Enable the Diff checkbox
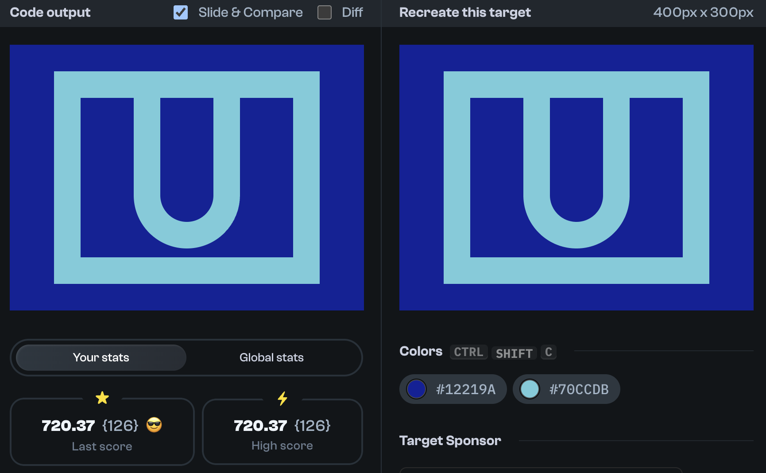Image resolution: width=766 pixels, height=473 pixels. coord(324,12)
